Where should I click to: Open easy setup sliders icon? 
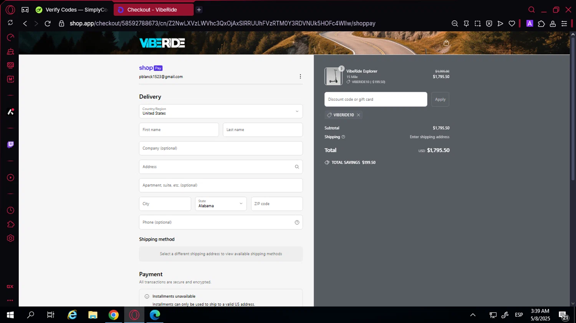point(564,24)
